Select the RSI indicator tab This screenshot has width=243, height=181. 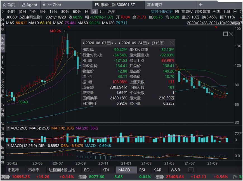tap(142, 170)
